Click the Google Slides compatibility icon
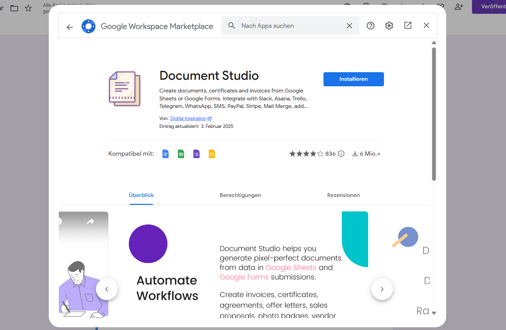The height and width of the screenshot is (330, 506). tap(212, 154)
